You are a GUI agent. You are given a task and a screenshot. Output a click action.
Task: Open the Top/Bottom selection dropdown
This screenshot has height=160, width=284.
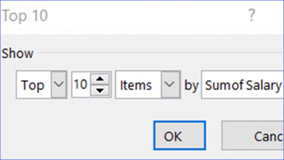click(58, 85)
